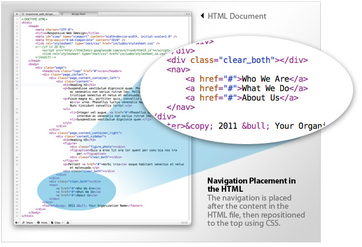Switch to the design.html tab

(x=78, y=14)
